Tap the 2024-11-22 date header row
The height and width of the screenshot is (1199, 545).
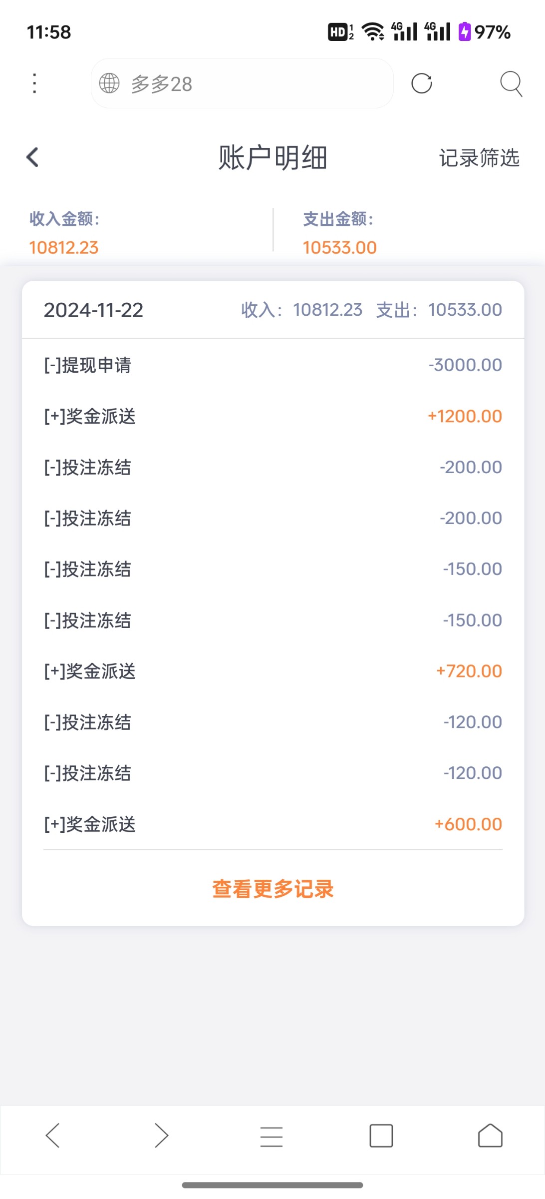click(272, 310)
